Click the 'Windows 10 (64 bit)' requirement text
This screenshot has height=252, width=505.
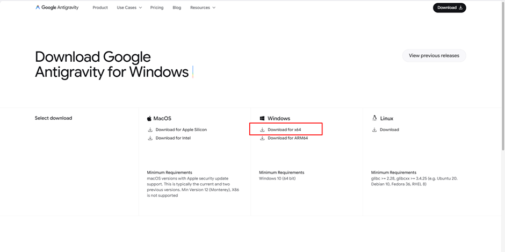[277, 178]
